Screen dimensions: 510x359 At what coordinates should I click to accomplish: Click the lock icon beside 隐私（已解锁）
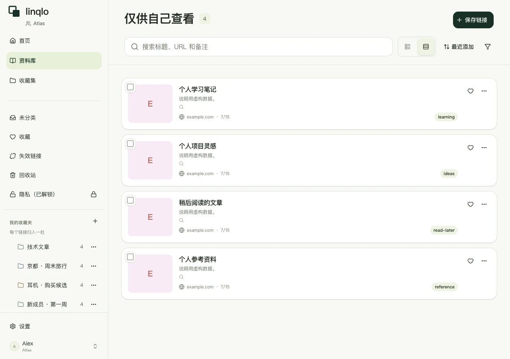[x=94, y=194]
